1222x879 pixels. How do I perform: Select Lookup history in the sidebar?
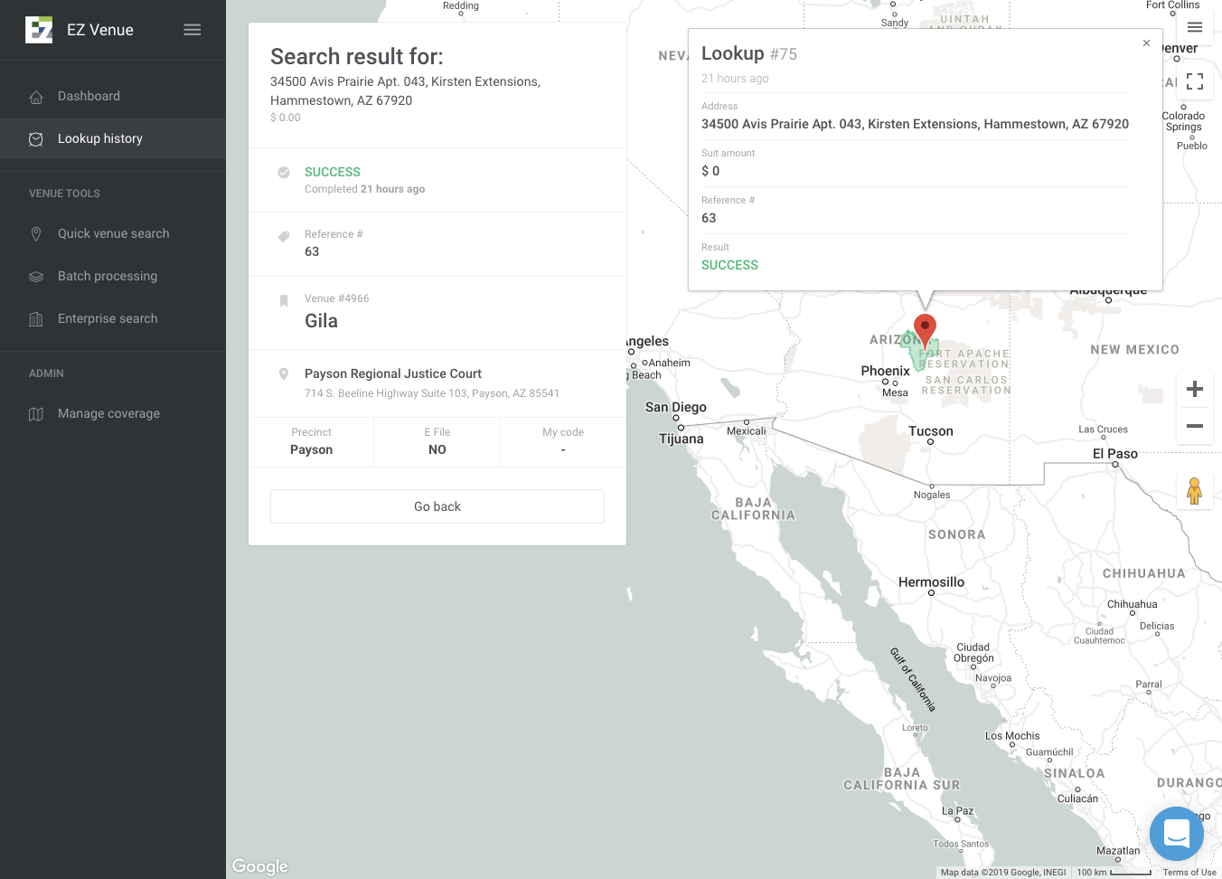(99, 139)
